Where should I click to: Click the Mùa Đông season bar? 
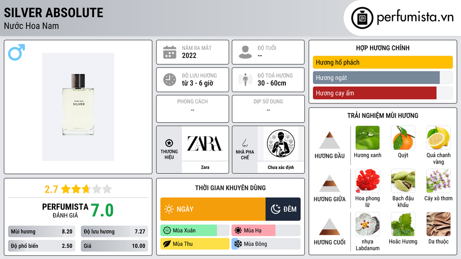266,244
